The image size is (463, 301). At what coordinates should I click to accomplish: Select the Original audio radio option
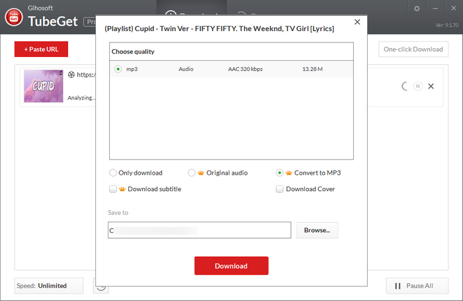pos(192,173)
